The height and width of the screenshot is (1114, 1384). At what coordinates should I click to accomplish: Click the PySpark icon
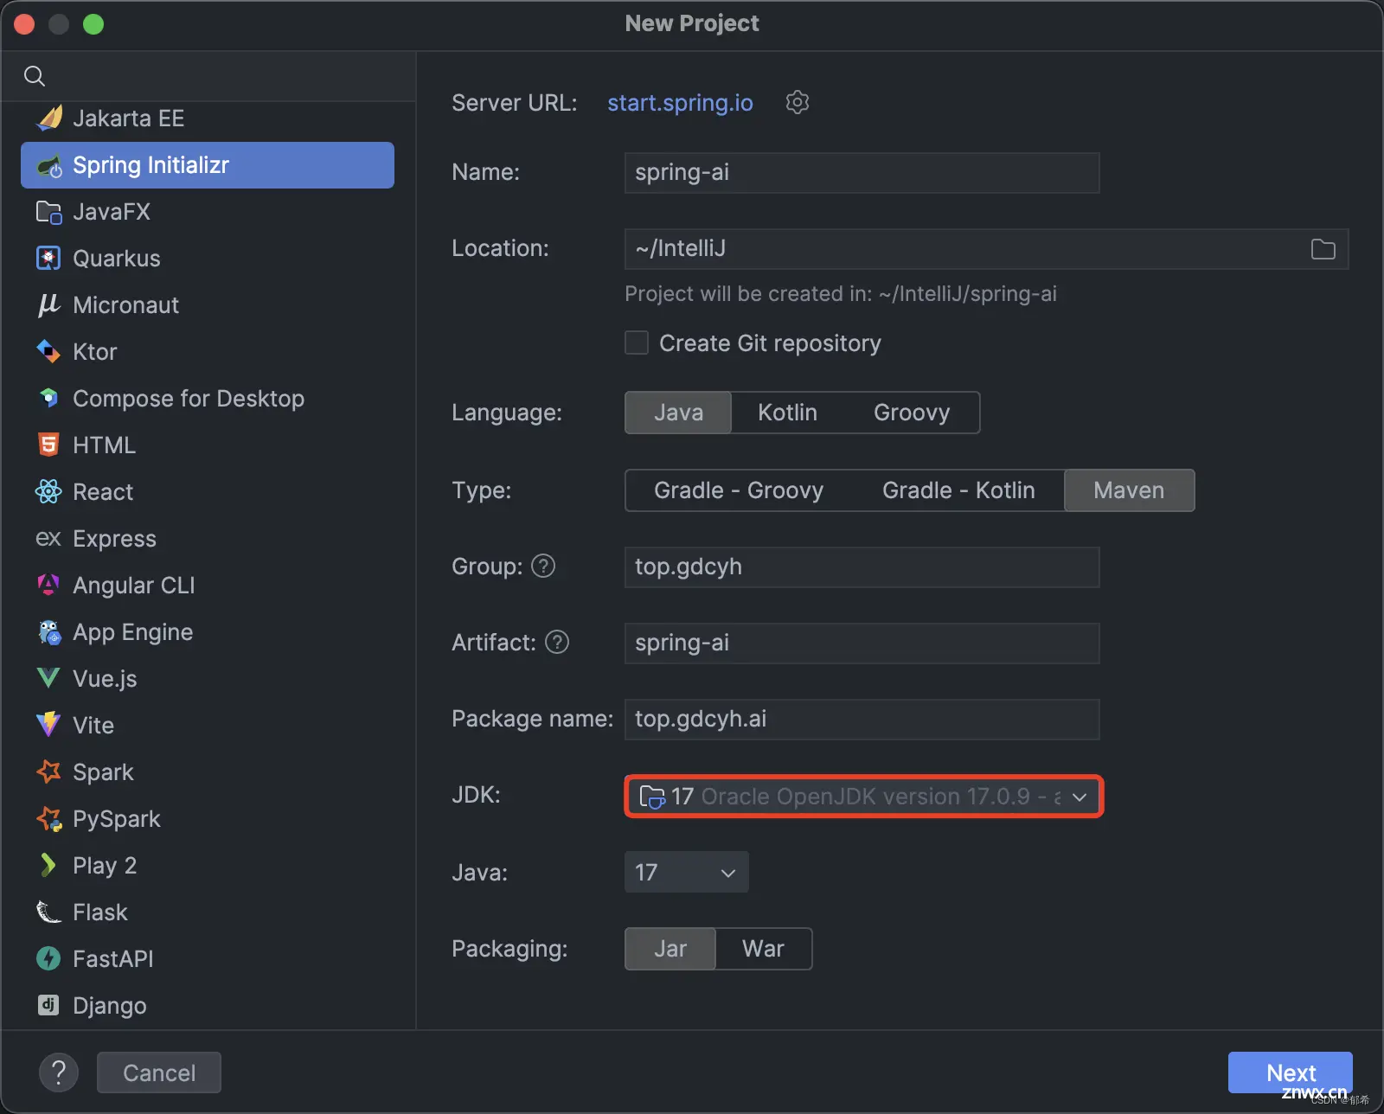[x=49, y=818]
